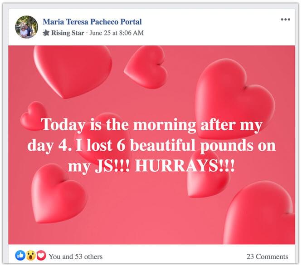This screenshot has width=302, height=267.
Task: Open the June 25 at 8:06 AM timestamp
Action: coord(117,33)
